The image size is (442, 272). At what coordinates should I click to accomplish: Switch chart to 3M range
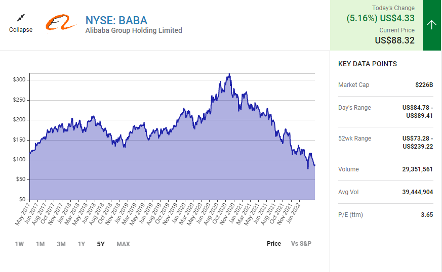61,244
